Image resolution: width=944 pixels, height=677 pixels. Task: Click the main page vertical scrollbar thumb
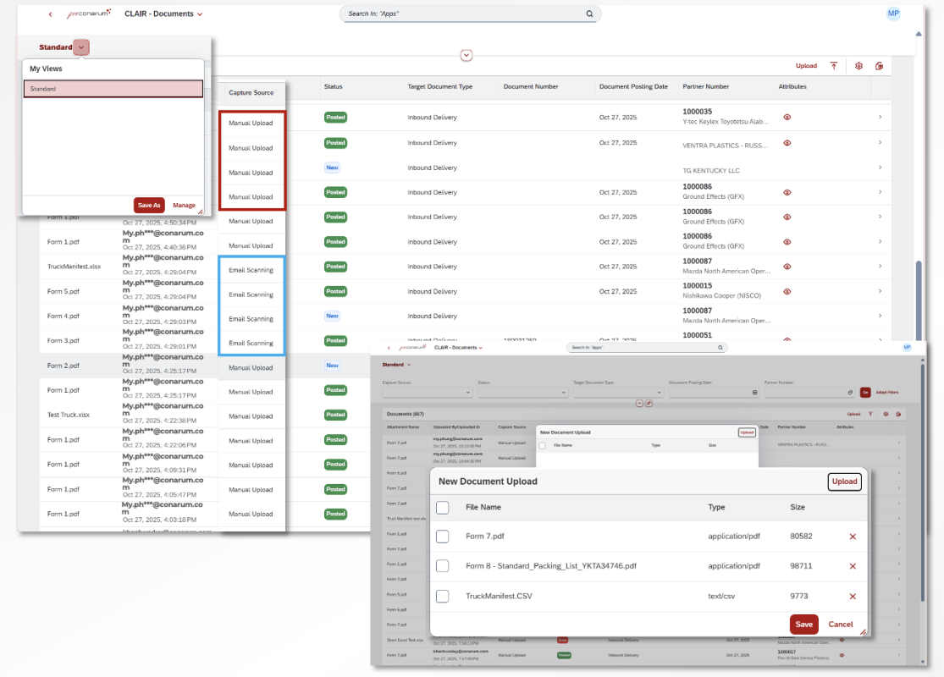[x=919, y=296]
